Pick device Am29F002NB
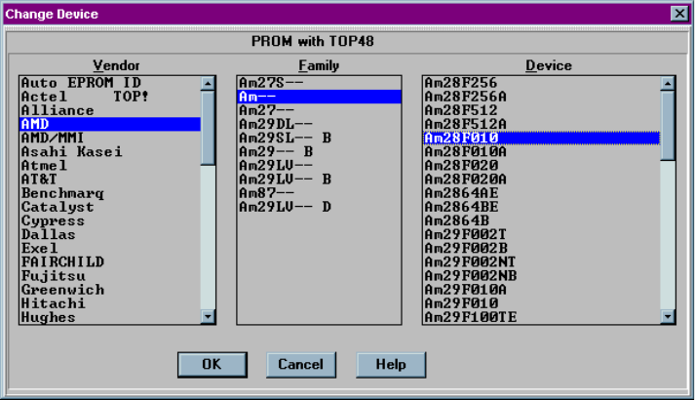Viewport: 695px width, 400px height. pyautogui.click(x=542, y=276)
